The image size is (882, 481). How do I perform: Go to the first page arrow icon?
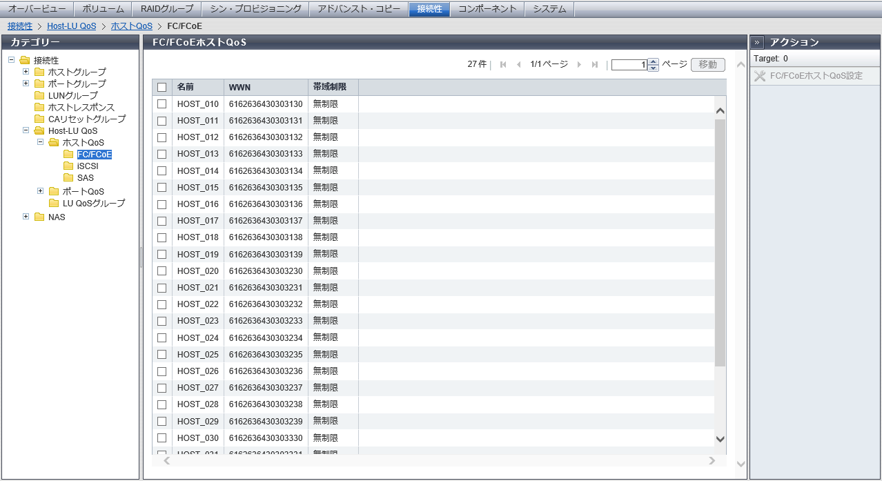503,65
